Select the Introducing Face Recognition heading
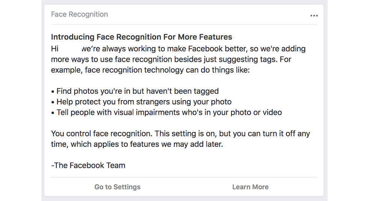Screen dimensions: 369x201 142,37
